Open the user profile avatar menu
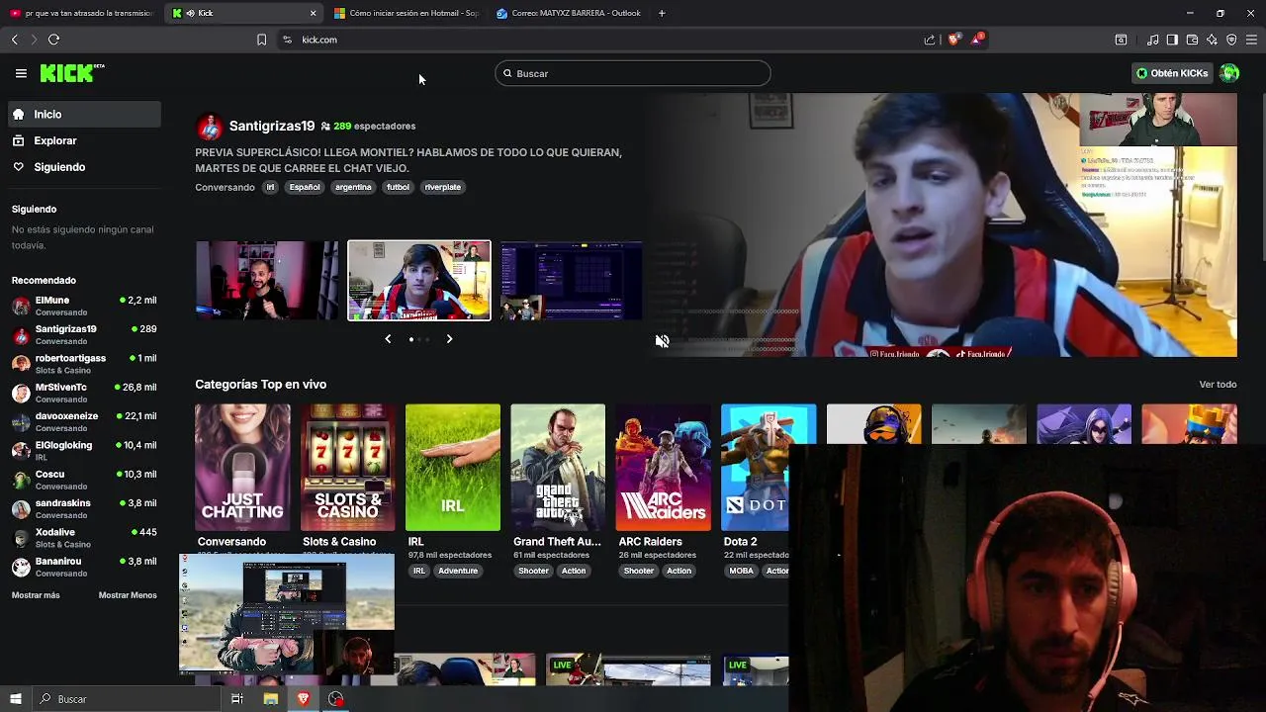The image size is (1266, 712). [x=1229, y=73]
